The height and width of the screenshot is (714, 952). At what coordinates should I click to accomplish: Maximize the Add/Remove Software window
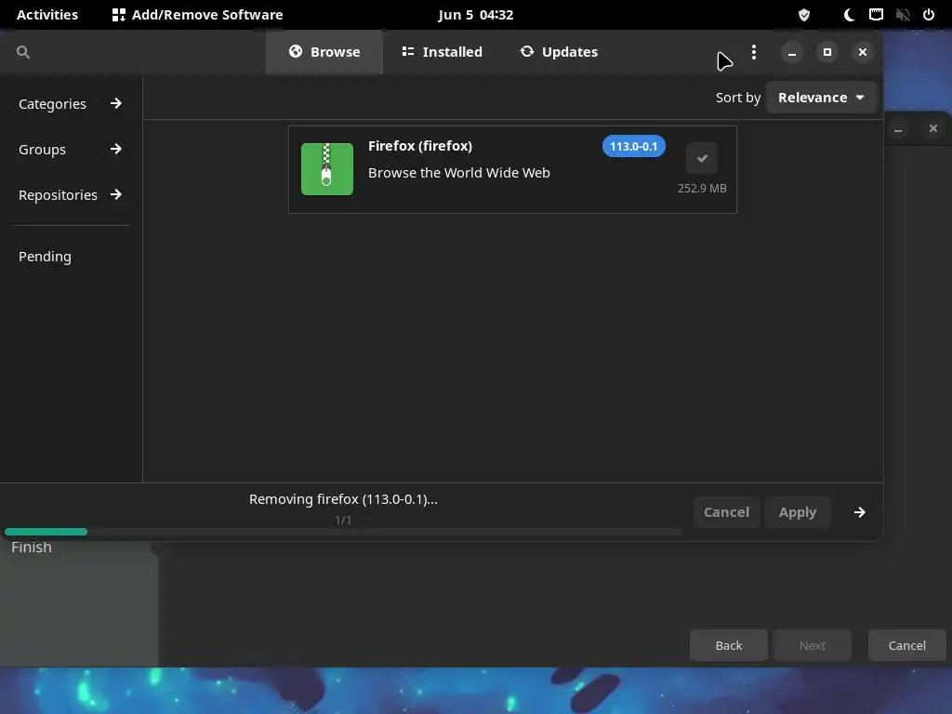pos(826,52)
